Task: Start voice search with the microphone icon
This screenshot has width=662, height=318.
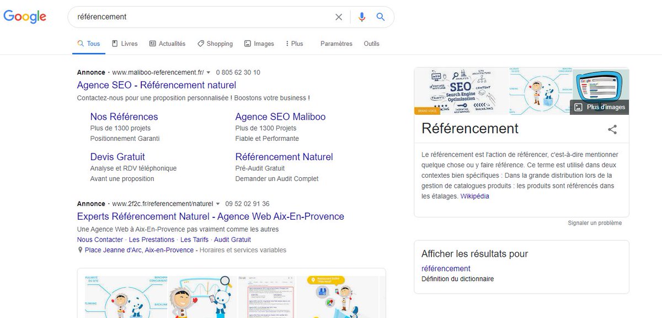Action: pyautogui.click(x=362, y=17)
